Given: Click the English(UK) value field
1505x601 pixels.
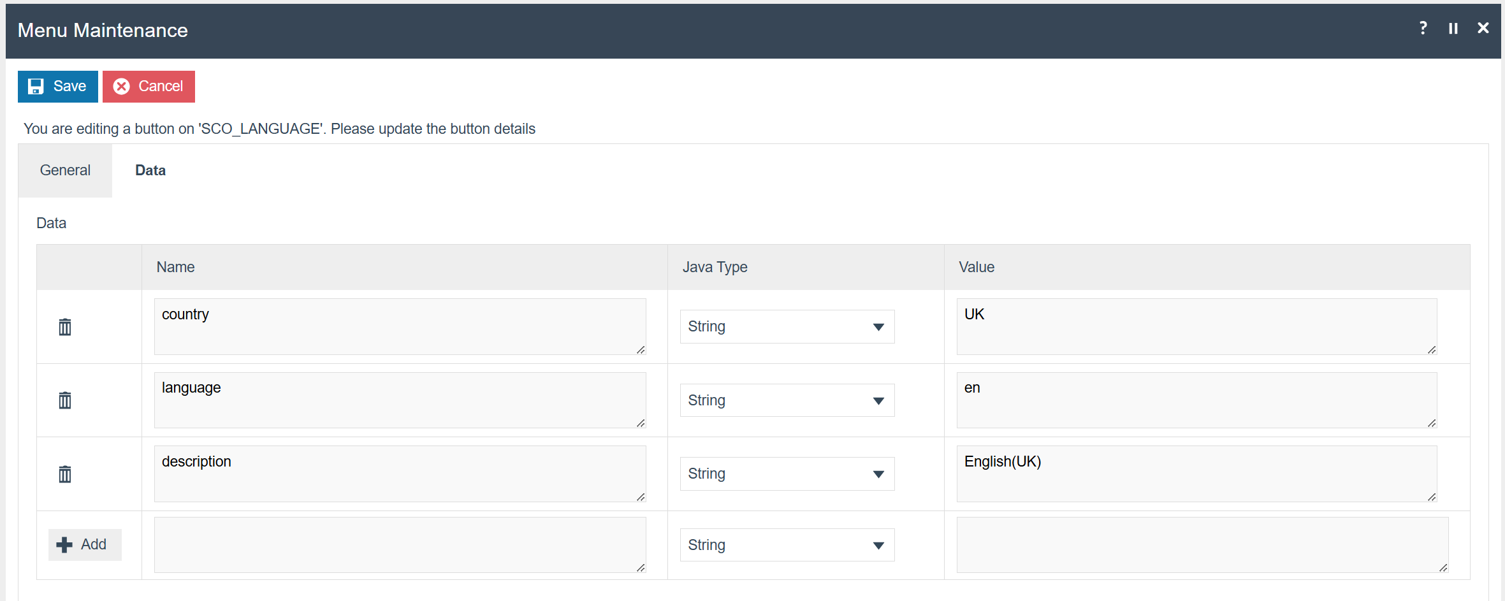Looking at the screenshot, I should (1196, 474).
